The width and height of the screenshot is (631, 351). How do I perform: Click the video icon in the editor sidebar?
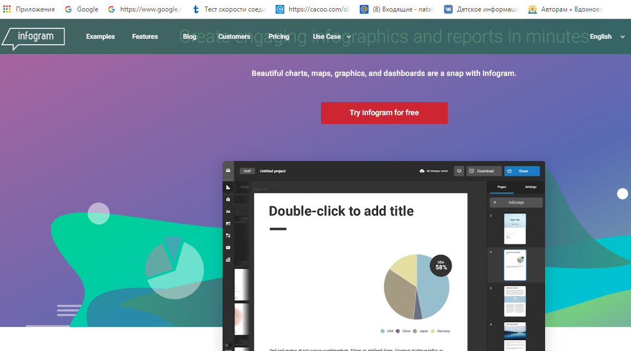click(228, 247)
